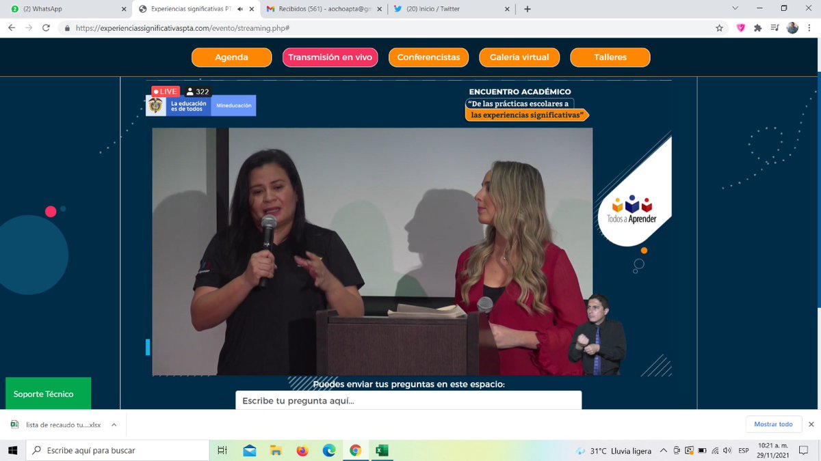The image size is (821, 461).
Task: Click the live stream video
Action: coord(372,251)
